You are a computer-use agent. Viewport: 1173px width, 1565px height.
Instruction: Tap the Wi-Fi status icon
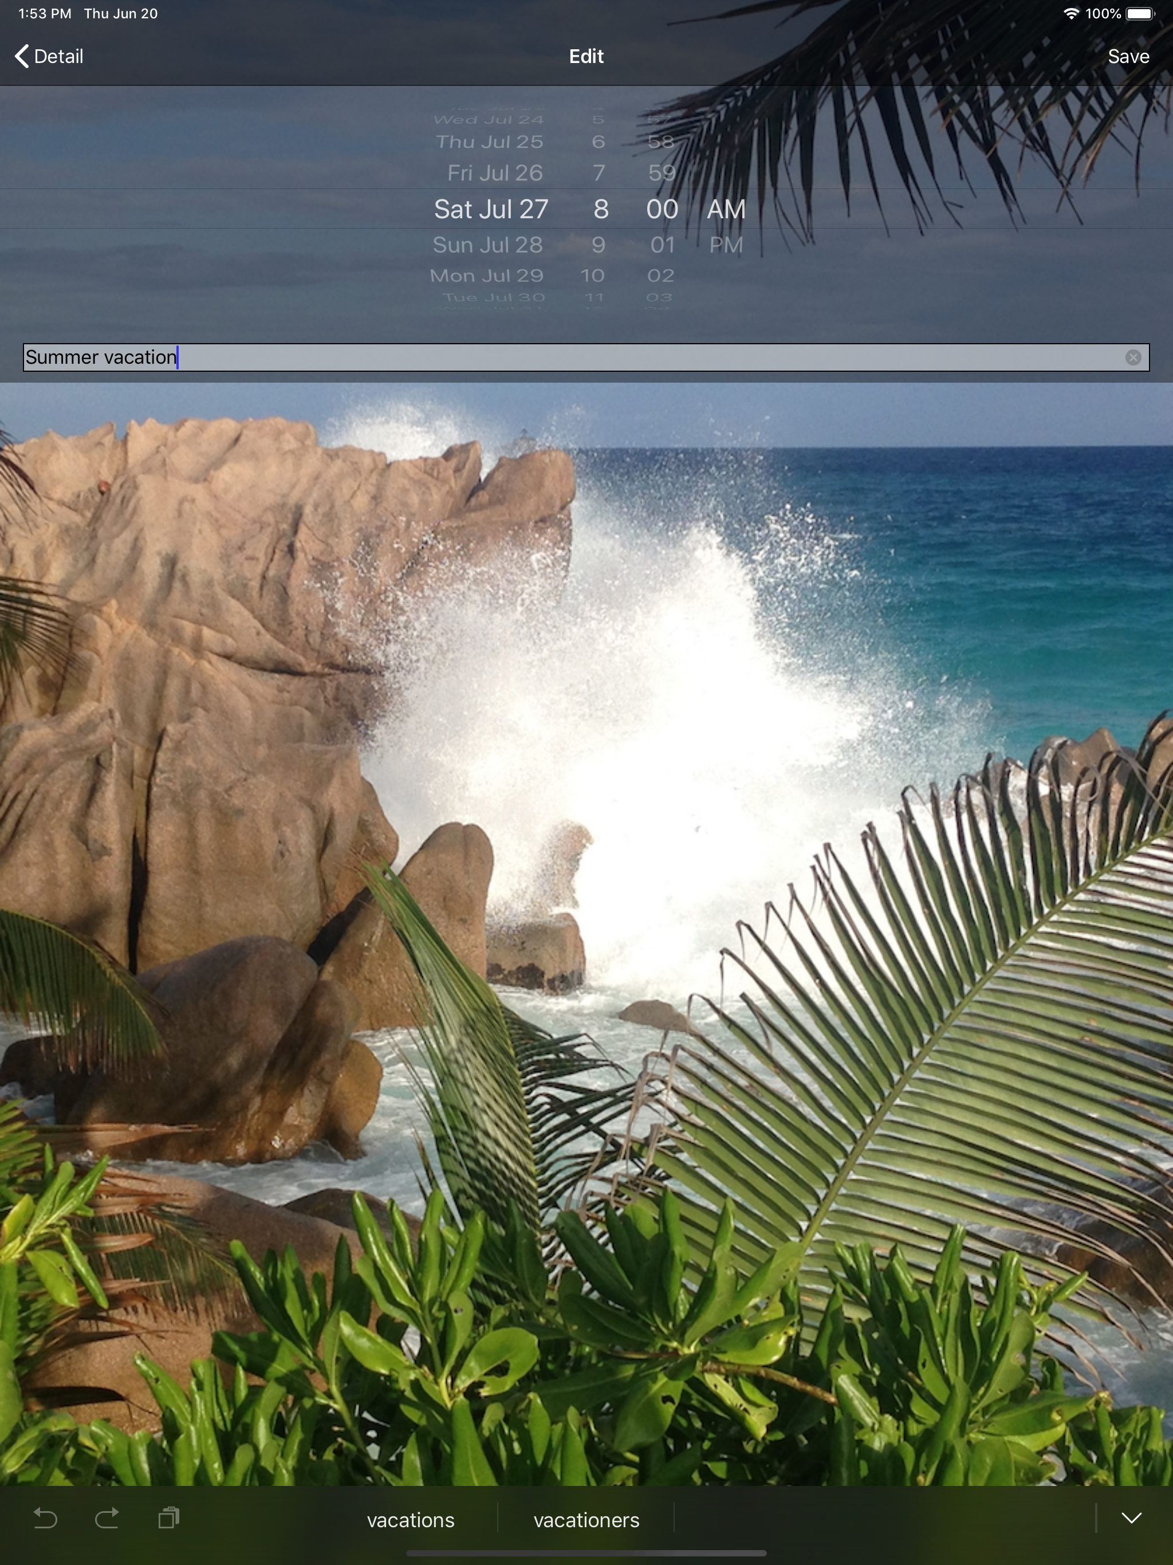1070,13
